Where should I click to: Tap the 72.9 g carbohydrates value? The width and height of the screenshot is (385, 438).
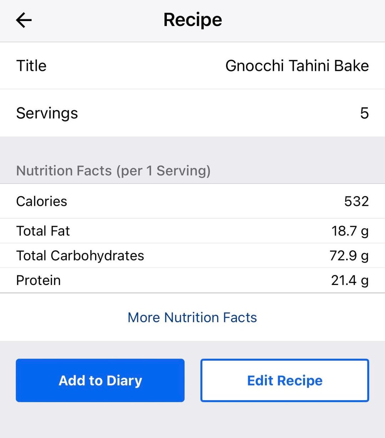pos(349,256)
